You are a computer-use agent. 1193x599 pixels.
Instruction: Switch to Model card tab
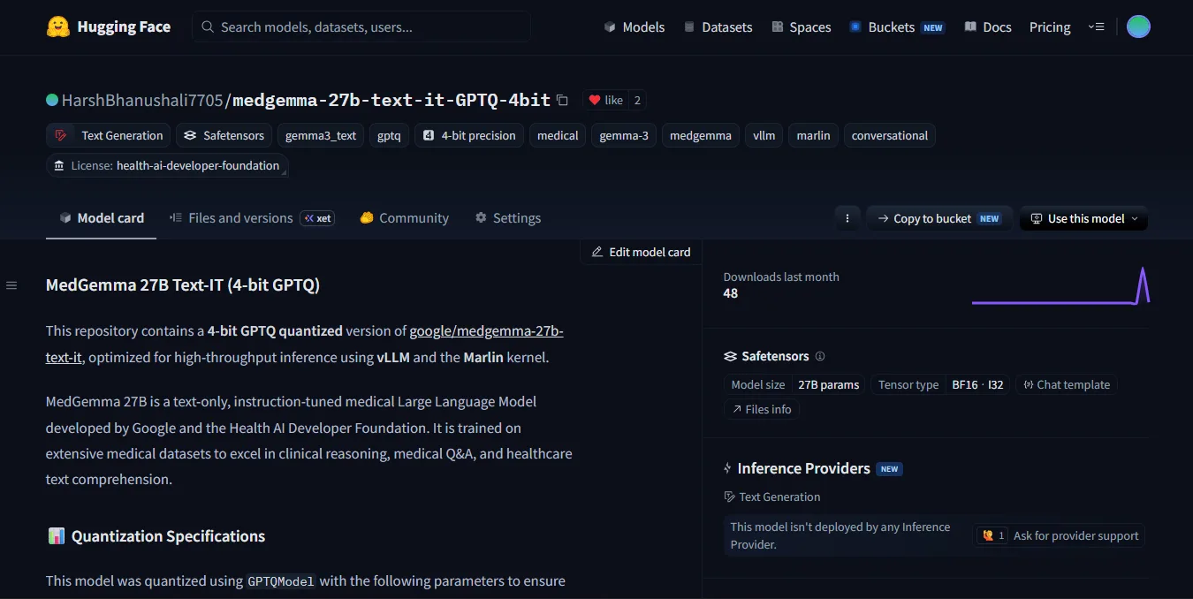pyautogui.click(x=101, y=218)
